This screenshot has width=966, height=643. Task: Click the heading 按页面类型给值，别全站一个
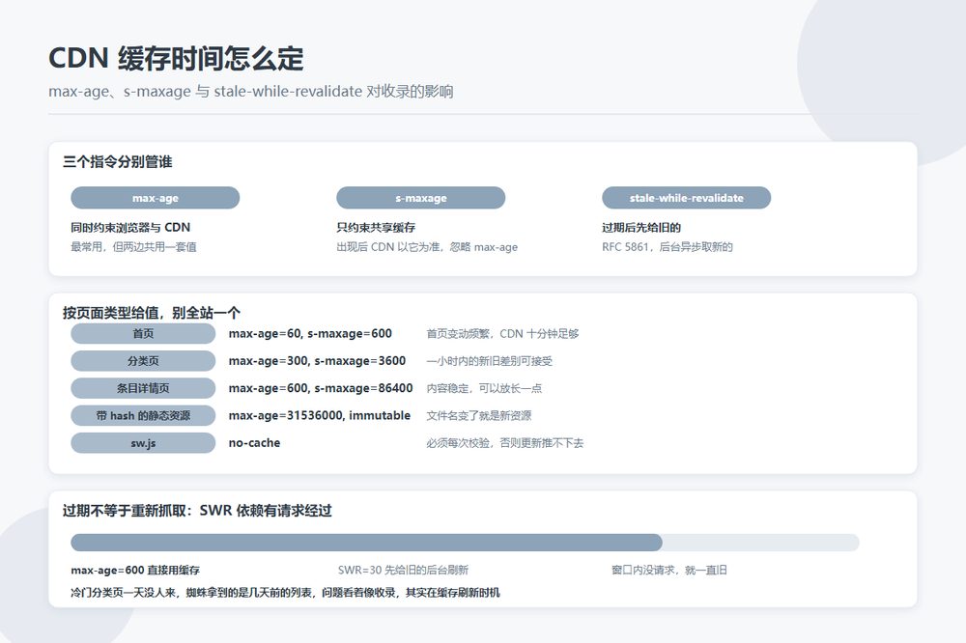coord(151,313)
